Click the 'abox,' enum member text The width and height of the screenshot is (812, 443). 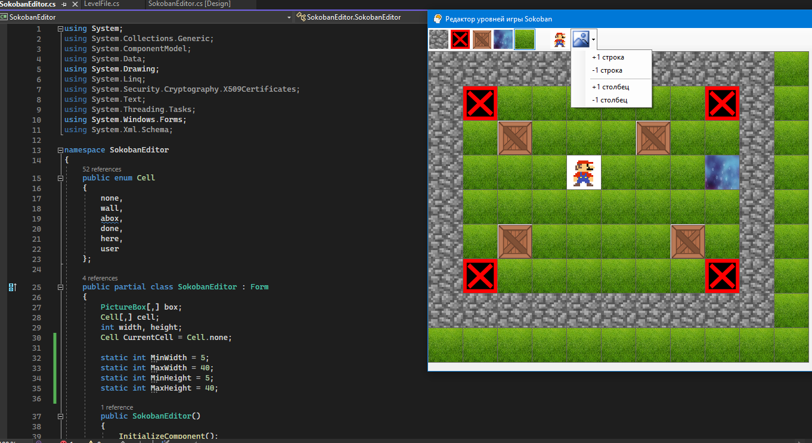(111, 219)
